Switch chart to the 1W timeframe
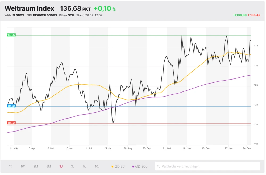 point(23,166)
